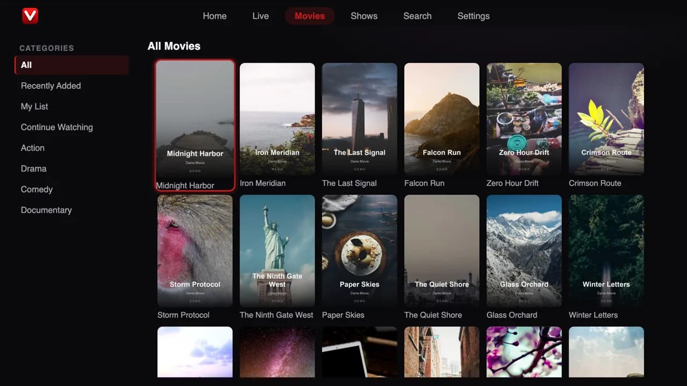Open the bottom-row brick alley poster

coord(442,352)
